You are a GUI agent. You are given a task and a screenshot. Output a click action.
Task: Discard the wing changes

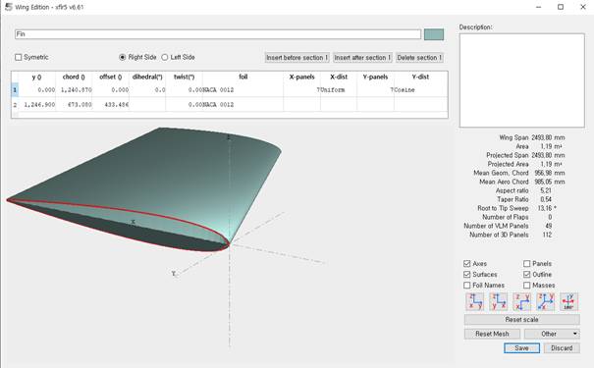click(562, 348)
